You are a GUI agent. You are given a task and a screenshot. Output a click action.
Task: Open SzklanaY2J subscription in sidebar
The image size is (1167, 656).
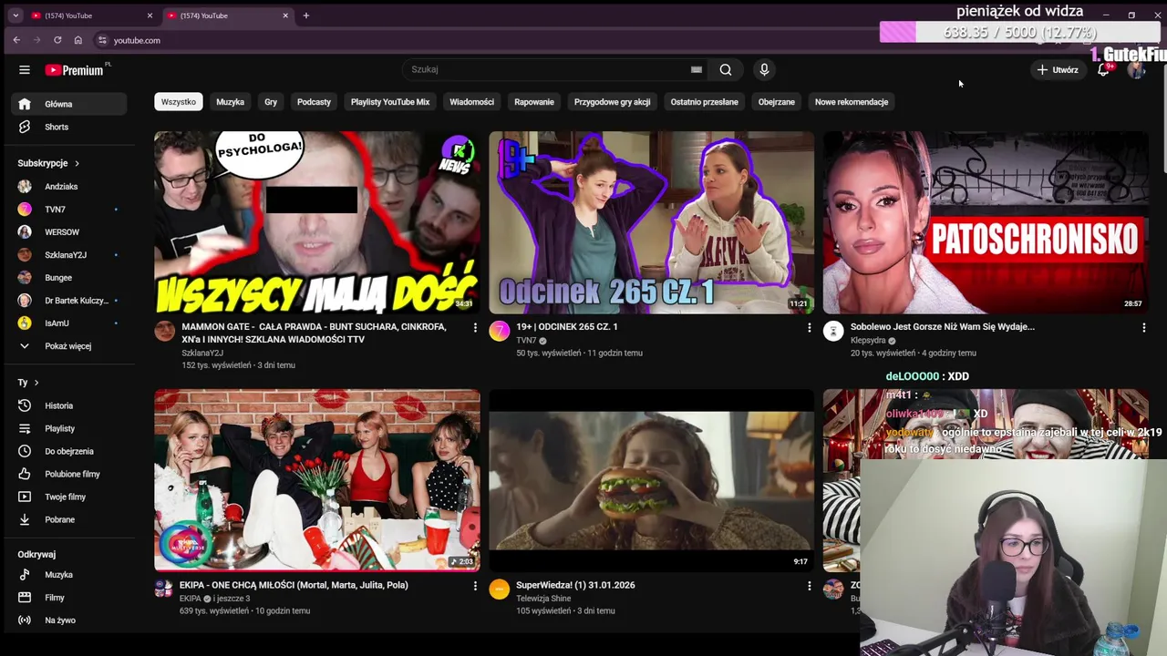tap(71, 255)
